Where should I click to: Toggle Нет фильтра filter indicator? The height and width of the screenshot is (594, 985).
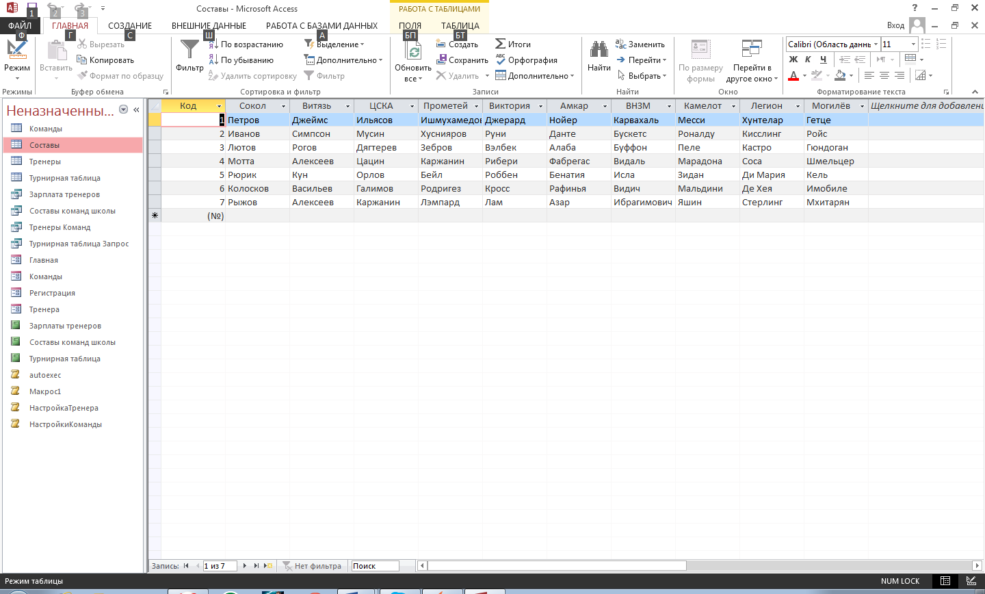coord(312,566)
